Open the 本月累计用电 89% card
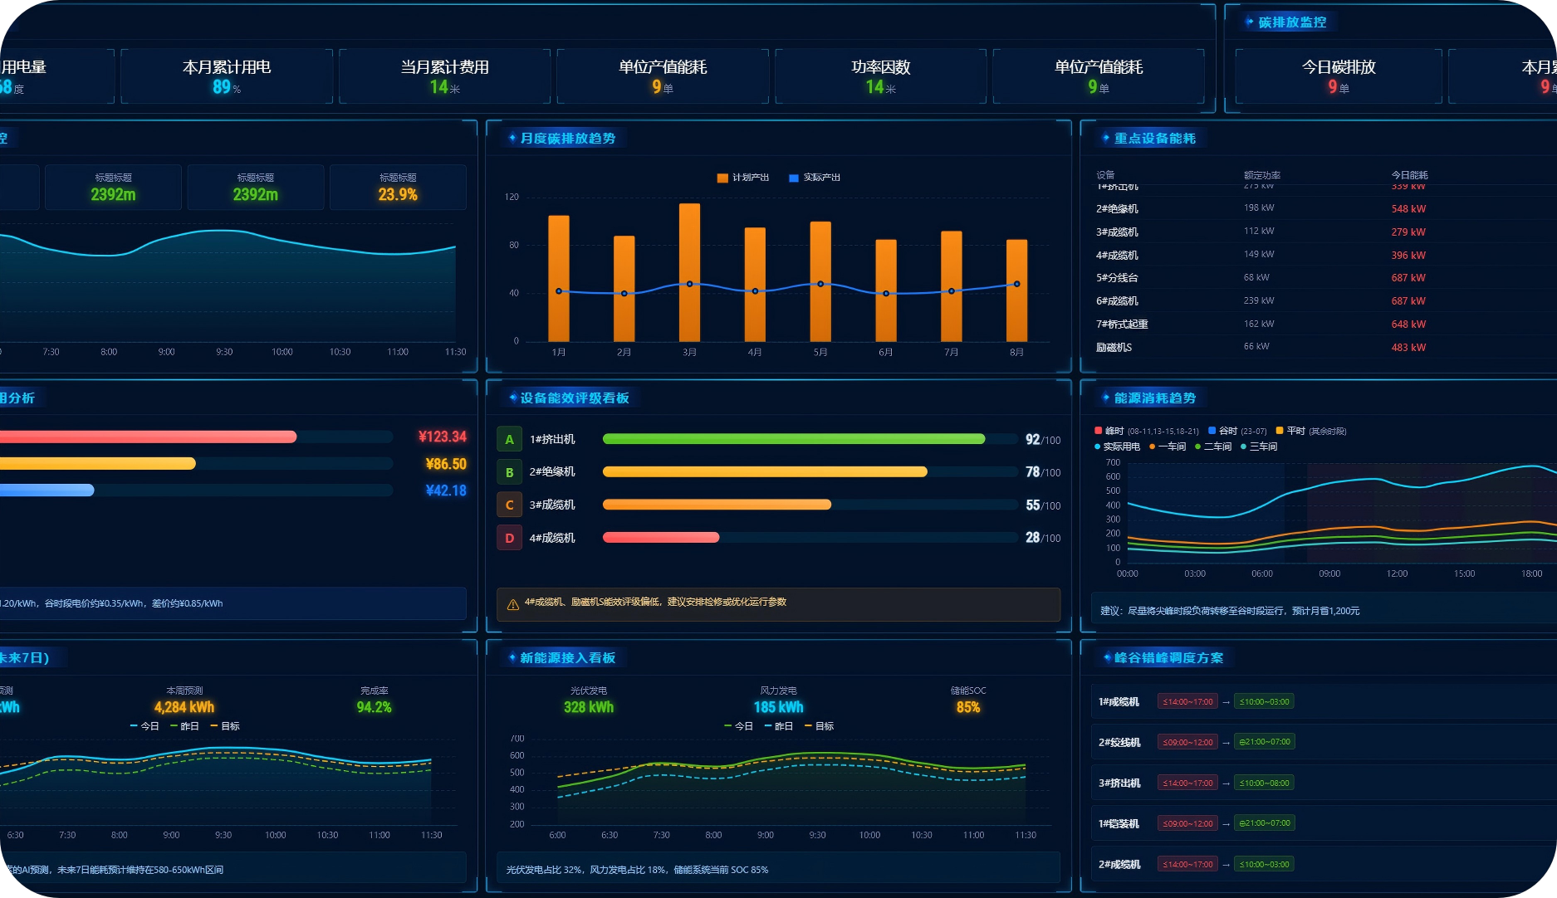 (227, 76)
